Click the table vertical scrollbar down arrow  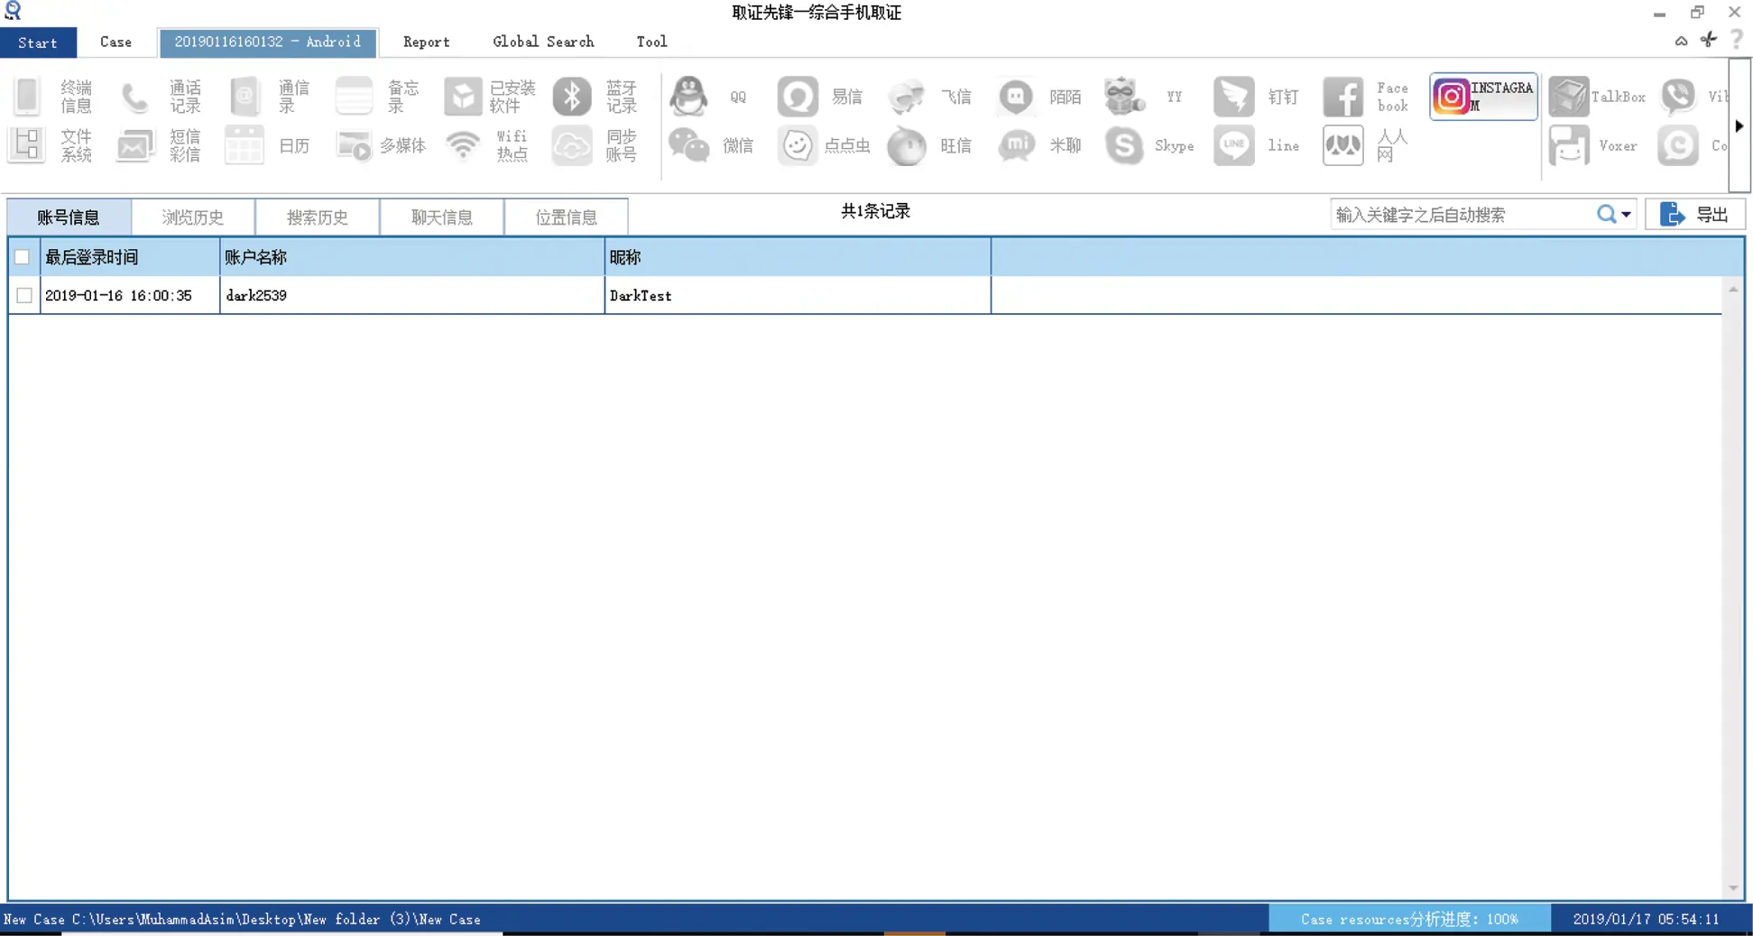tap(1733, 888)
